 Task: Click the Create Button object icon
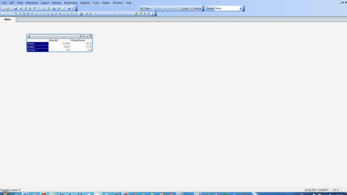coord(48,14)
